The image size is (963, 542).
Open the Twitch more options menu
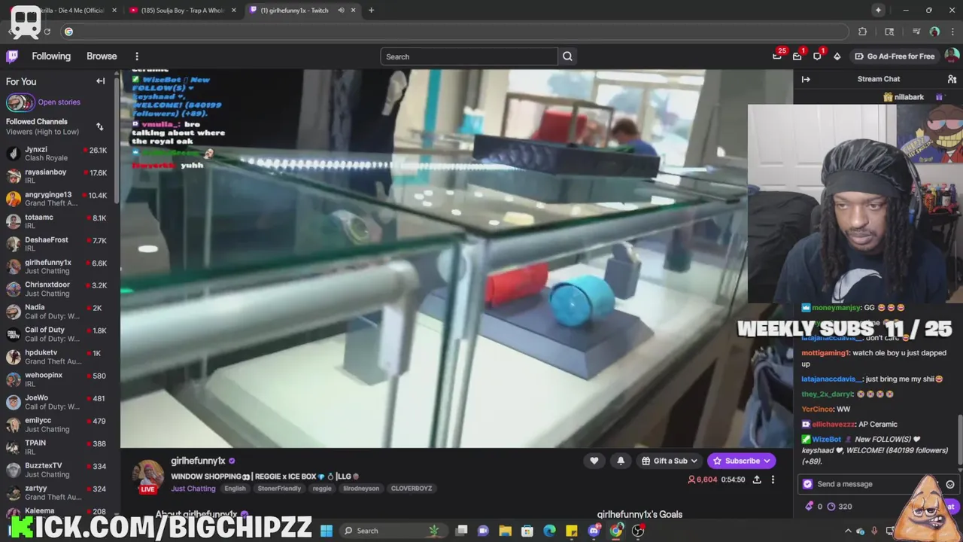(x=136, y=56)
